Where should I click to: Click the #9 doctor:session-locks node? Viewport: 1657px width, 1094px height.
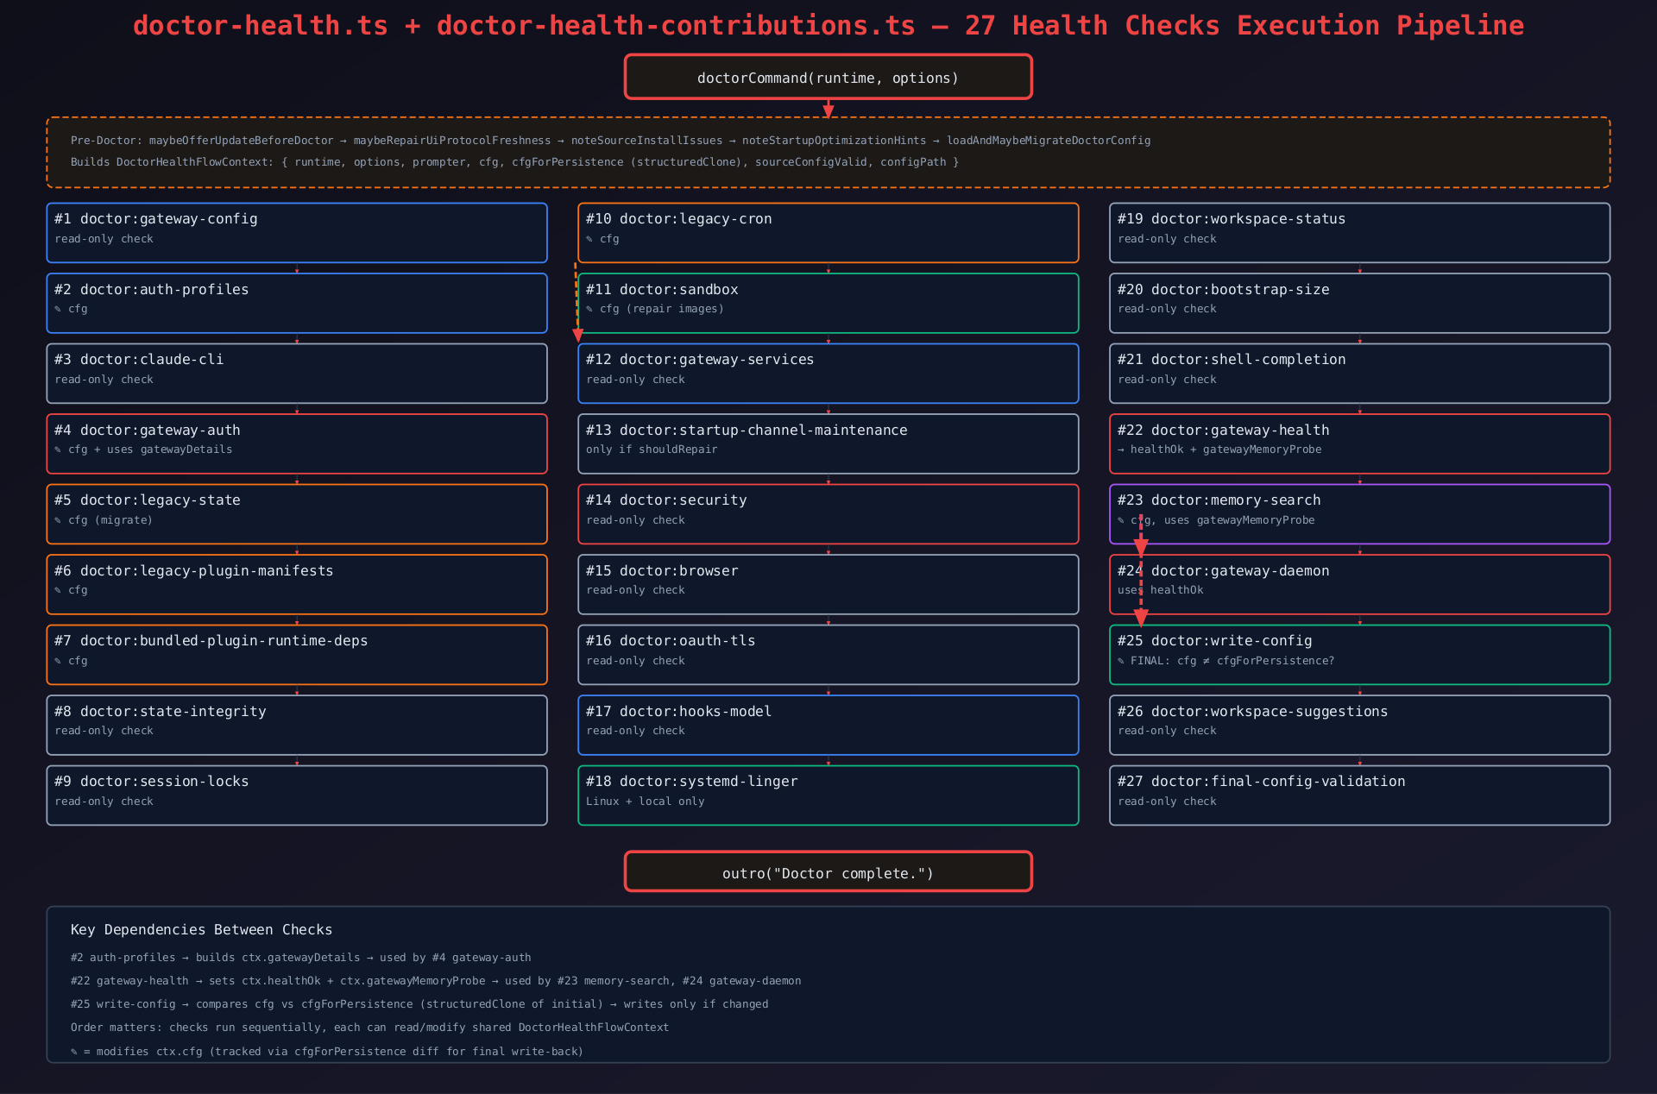point(297,795)
